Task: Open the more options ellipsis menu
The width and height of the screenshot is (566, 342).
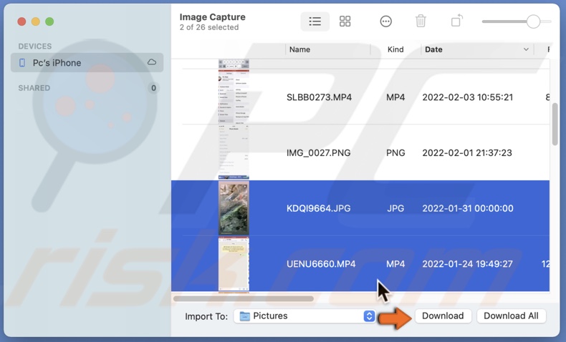Action: 385,21
